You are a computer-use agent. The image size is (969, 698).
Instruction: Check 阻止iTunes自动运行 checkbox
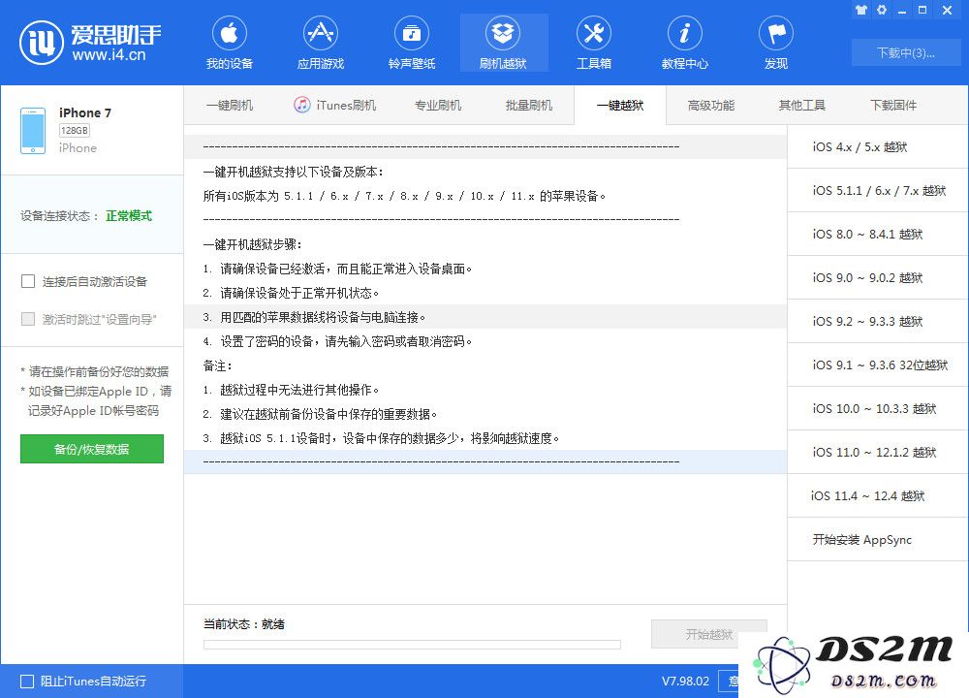click(x=27, y=682)
